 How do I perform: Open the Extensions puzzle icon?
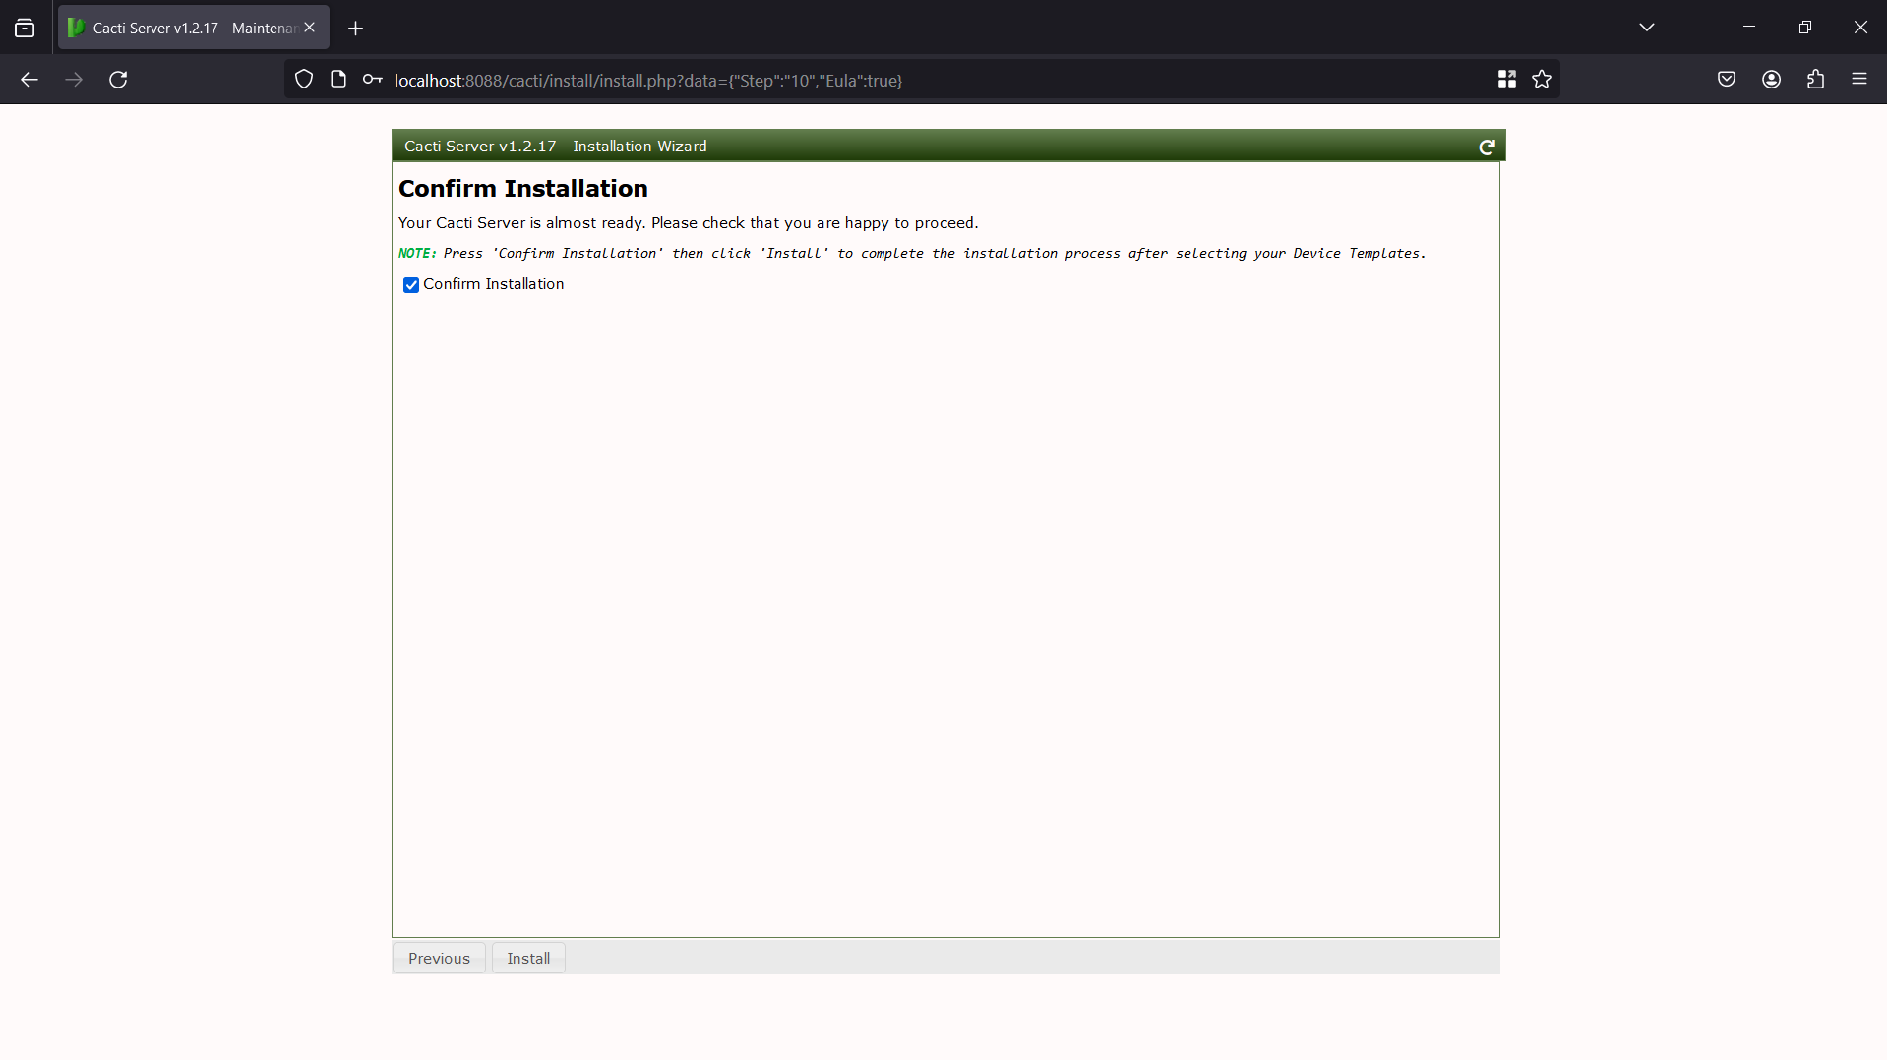[x=1815, y=80]
